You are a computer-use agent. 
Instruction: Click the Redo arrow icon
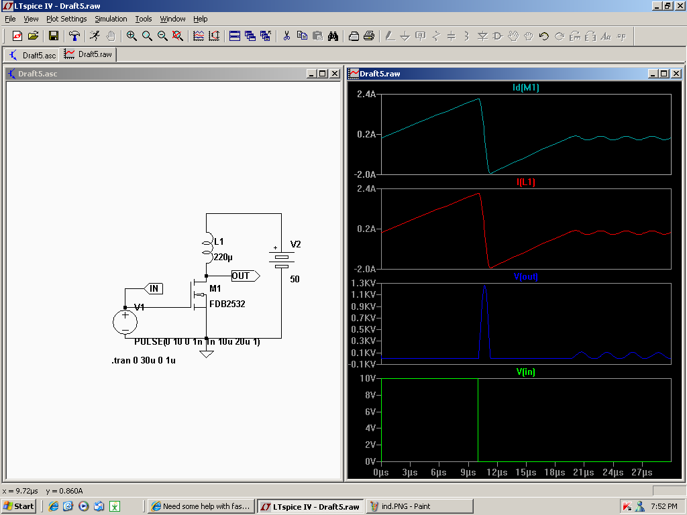[x=560, y=36]
